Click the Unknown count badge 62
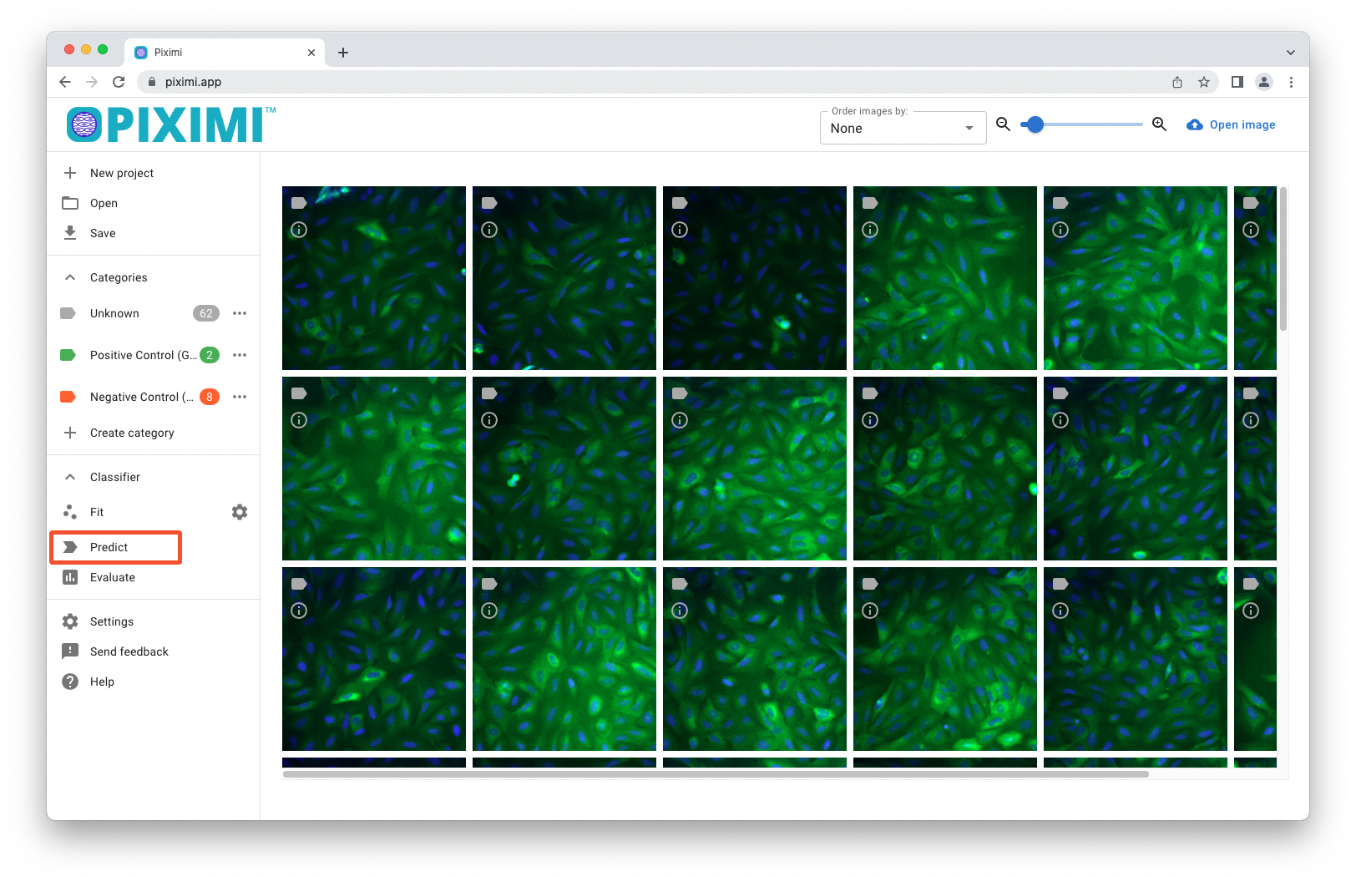1356x882 pixels. (206, 313)
